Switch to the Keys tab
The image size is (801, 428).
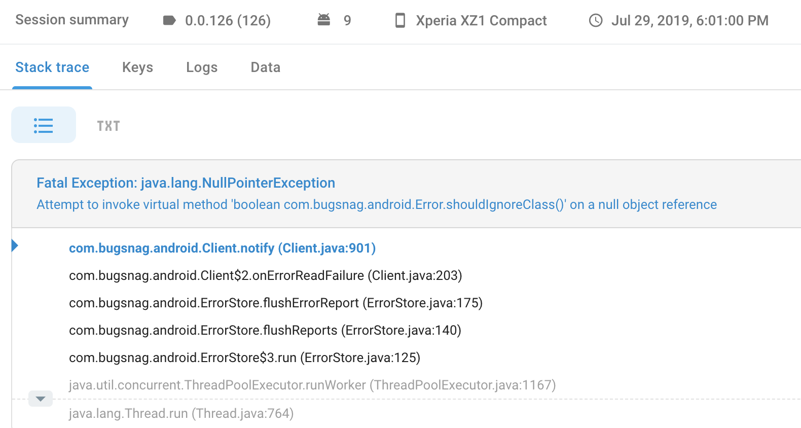[137, 67]
